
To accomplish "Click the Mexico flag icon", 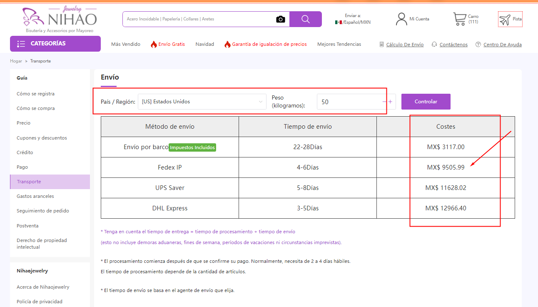I will [339, 22].
